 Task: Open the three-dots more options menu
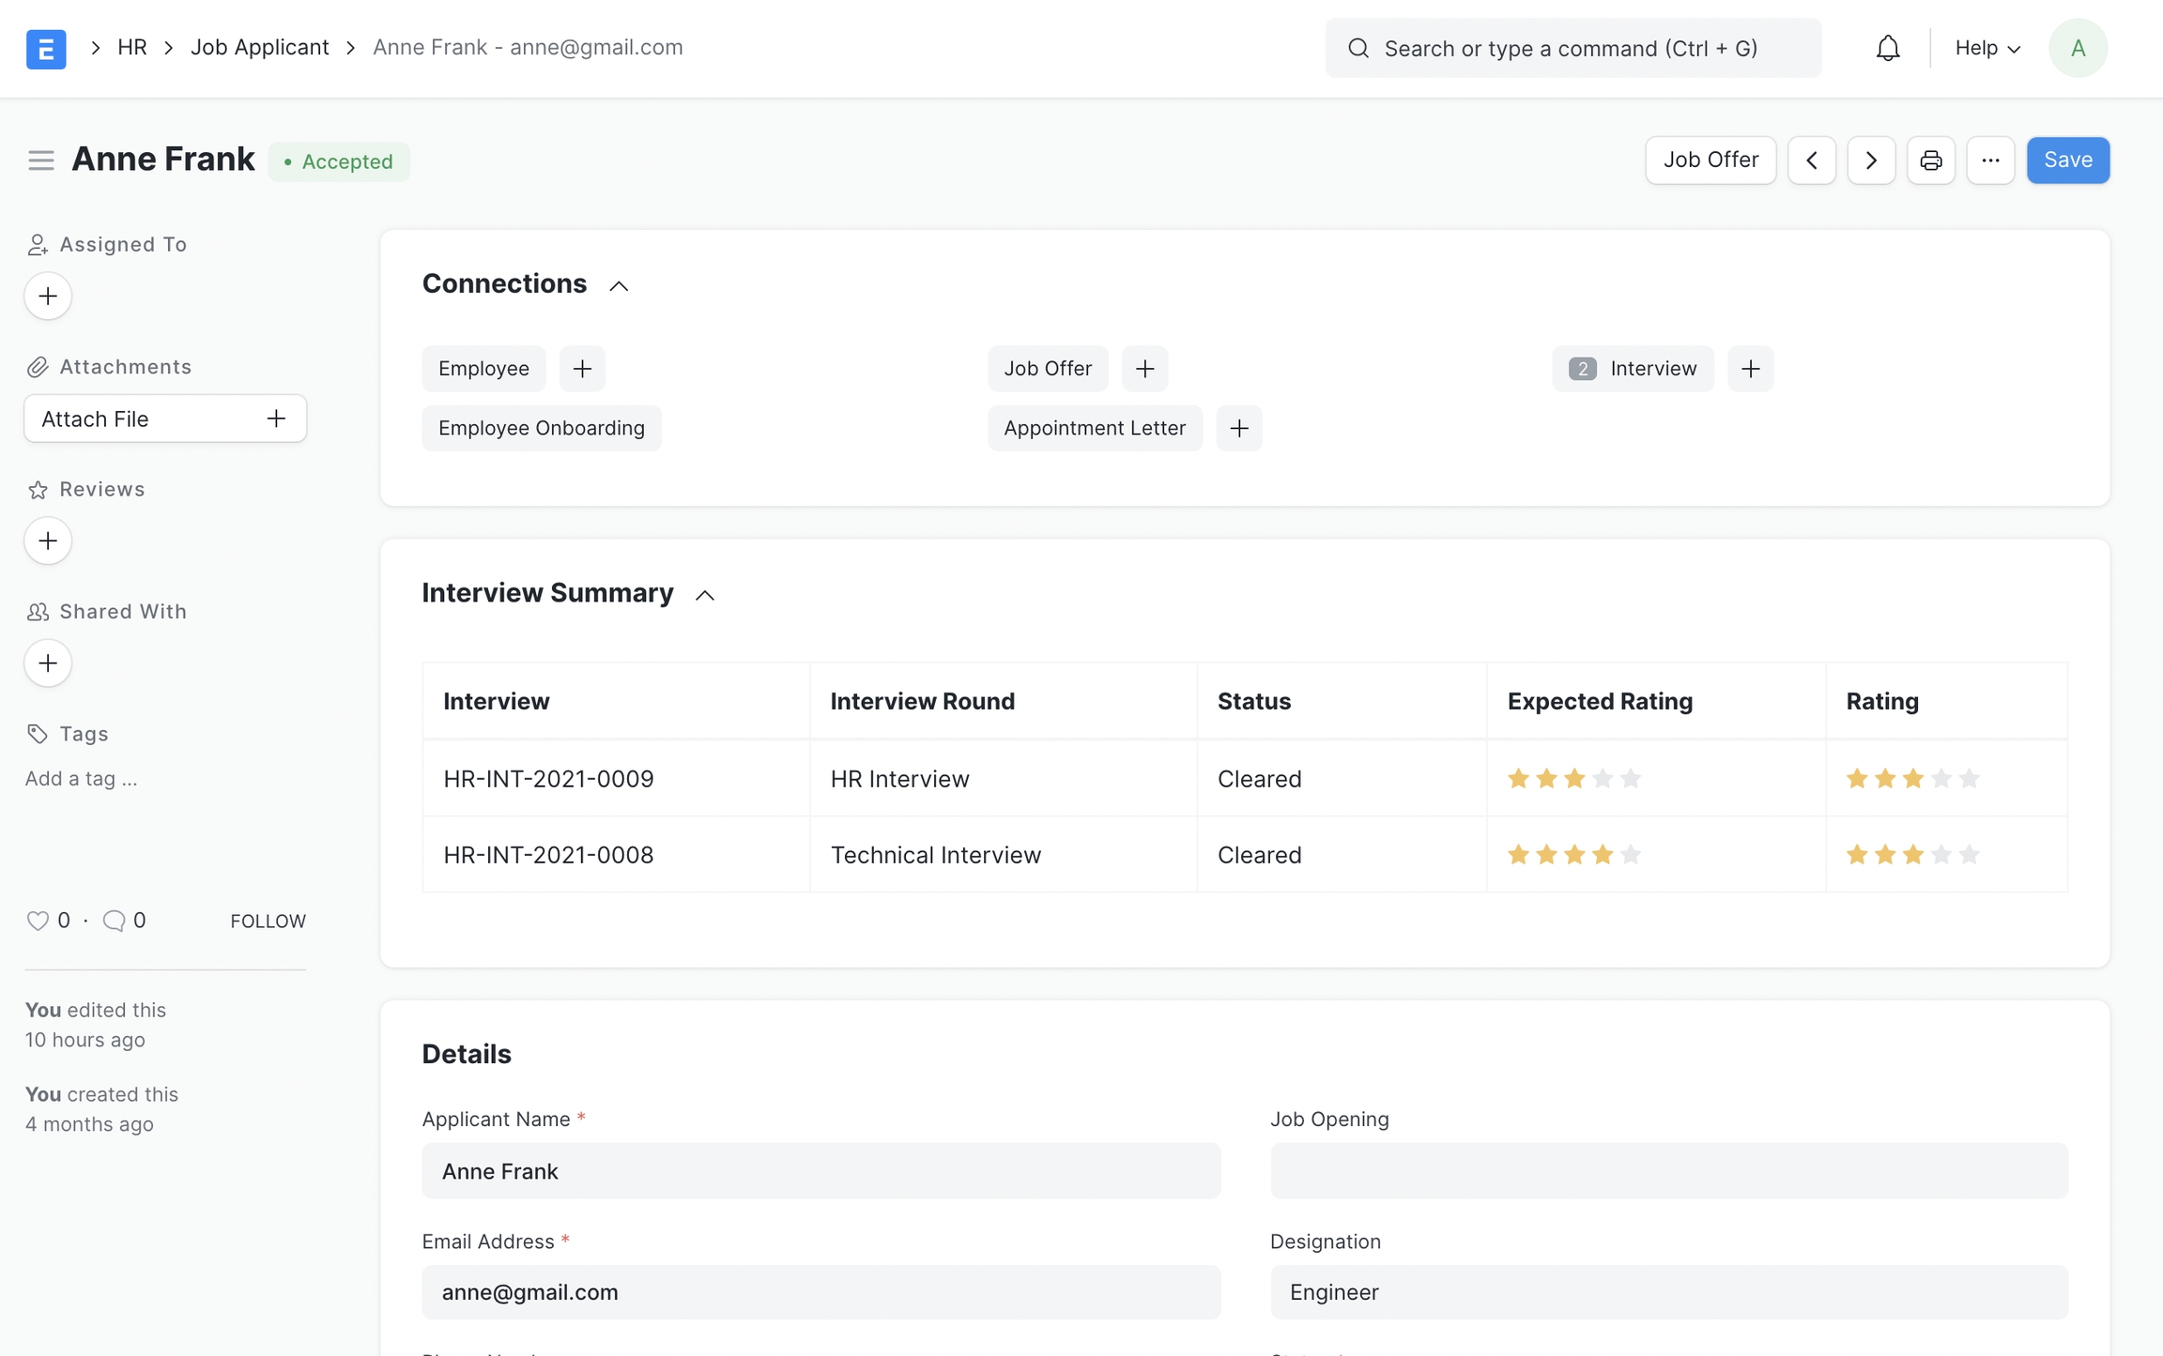(x=1989, y=160)
